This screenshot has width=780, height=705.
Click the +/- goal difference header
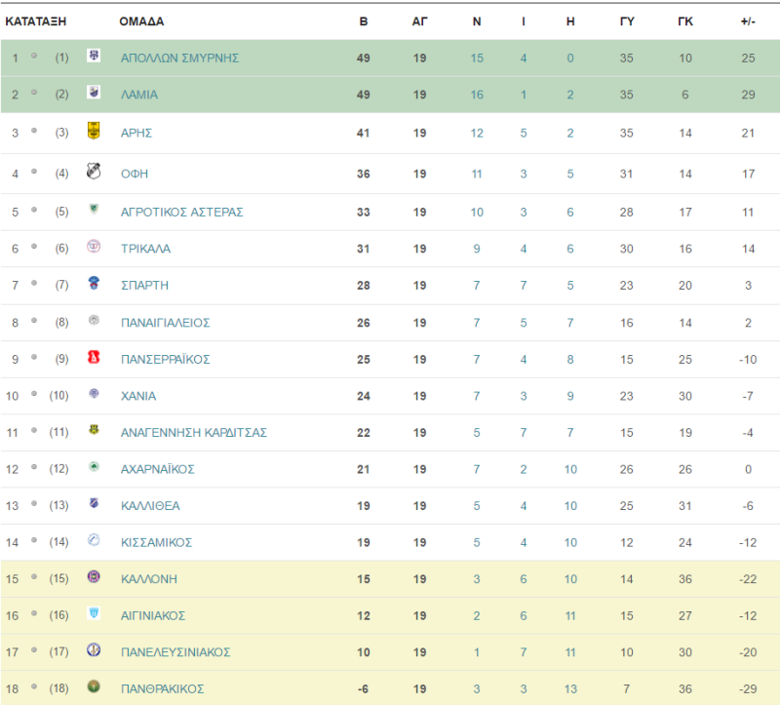pyautogui.click(x=748, y=21)
